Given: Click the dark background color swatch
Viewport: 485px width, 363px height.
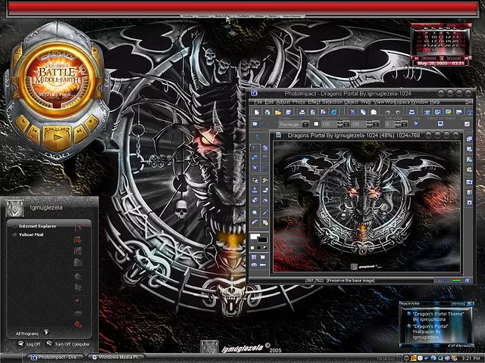Looking at the screenshot, I should tap(263, 240).
